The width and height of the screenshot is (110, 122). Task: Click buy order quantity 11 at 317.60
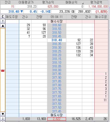[x=101, y=100]
